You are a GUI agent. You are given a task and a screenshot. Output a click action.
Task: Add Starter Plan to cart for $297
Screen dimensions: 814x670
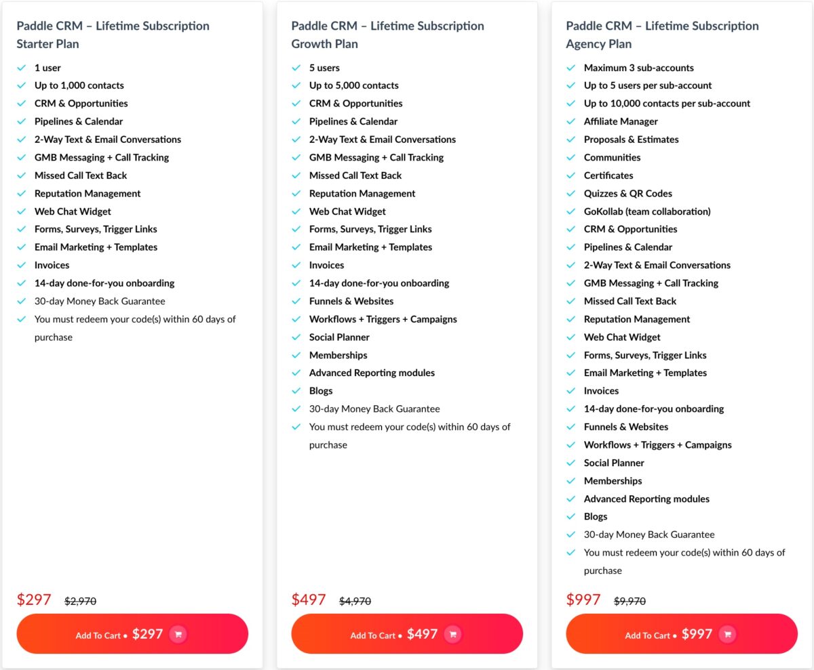click(132, 634)
